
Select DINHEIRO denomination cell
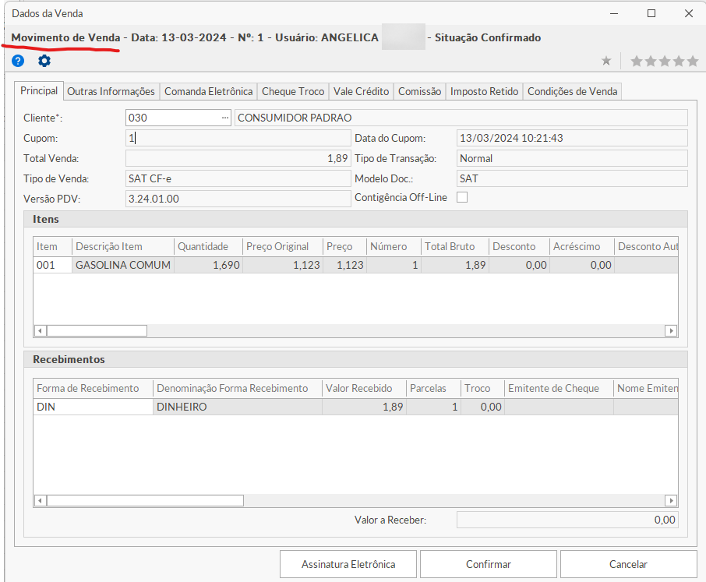(238, 407)
